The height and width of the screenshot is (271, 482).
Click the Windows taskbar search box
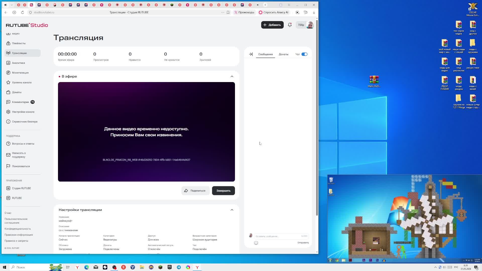pyautogui.click(x=36, y=267)
